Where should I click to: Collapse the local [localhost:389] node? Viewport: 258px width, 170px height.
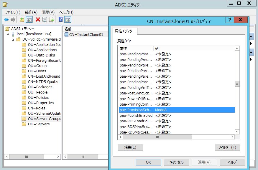8,34
